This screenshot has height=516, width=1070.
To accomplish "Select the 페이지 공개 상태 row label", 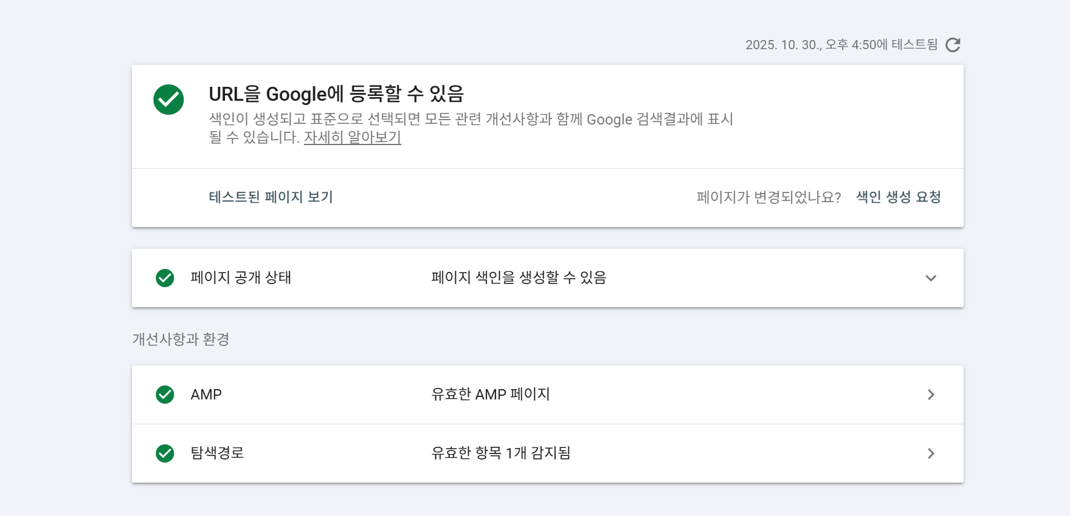I will pyautogui.click(x=241, y=277).
